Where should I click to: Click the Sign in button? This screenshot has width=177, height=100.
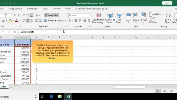167,3
